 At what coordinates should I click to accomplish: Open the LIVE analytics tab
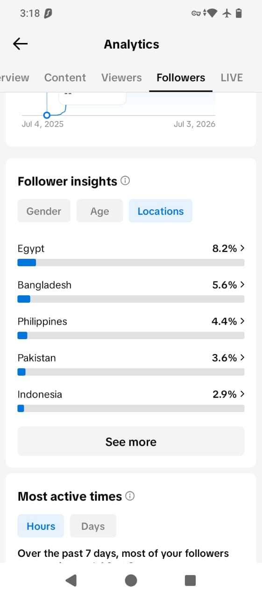pyautogui.click(x=232, y=78)
